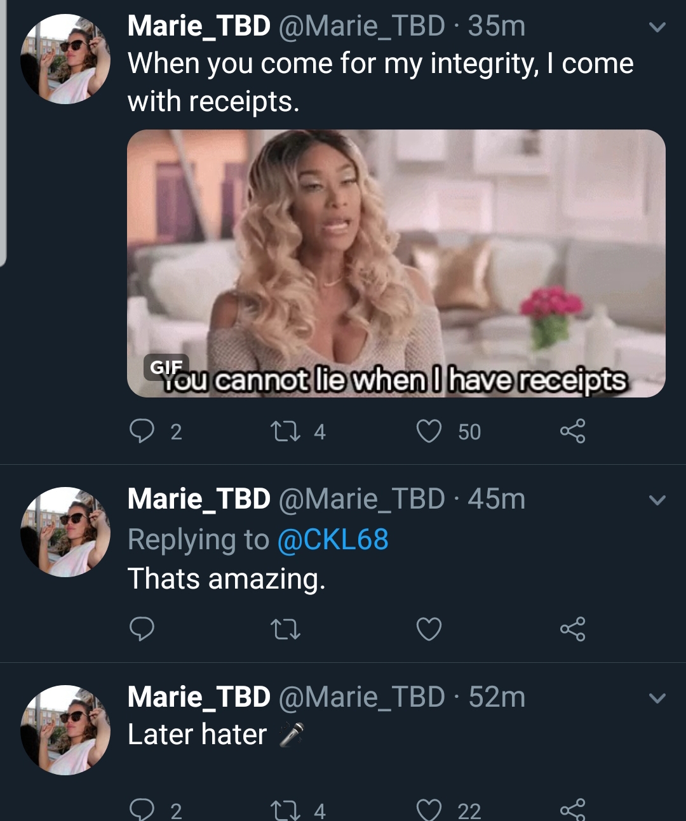Reply to the receipts GIF tweet

point(142,431)
